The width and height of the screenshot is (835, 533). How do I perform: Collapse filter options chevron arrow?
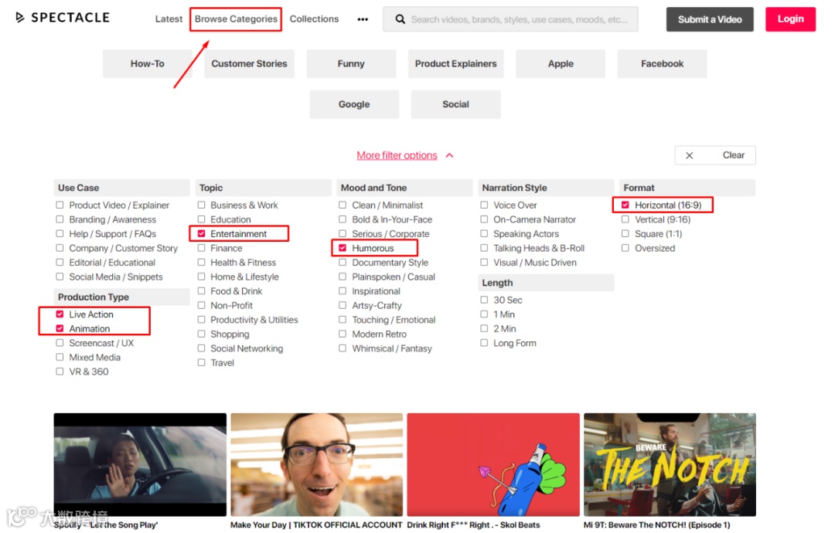tap(449, 155)
